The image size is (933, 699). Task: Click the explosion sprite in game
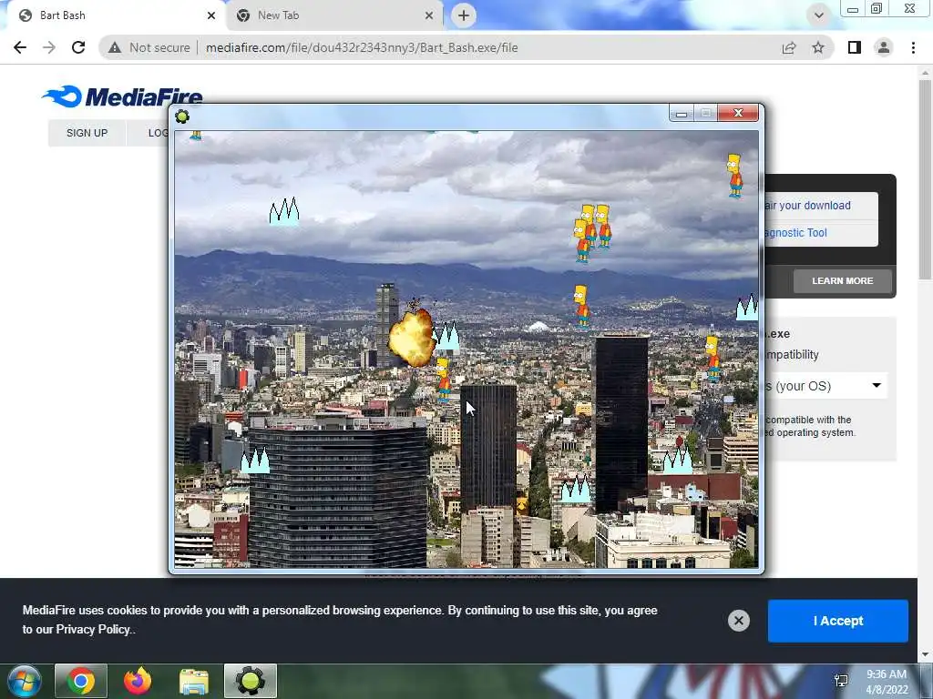coord(412,337)
